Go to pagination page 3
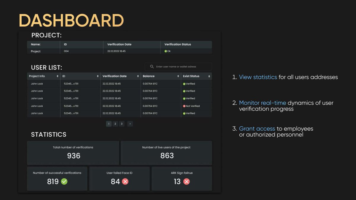Viewport: 356px width, 200px height. [121, 124]
